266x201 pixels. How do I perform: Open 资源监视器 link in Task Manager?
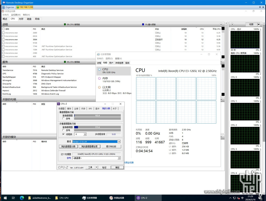[129, 162]
